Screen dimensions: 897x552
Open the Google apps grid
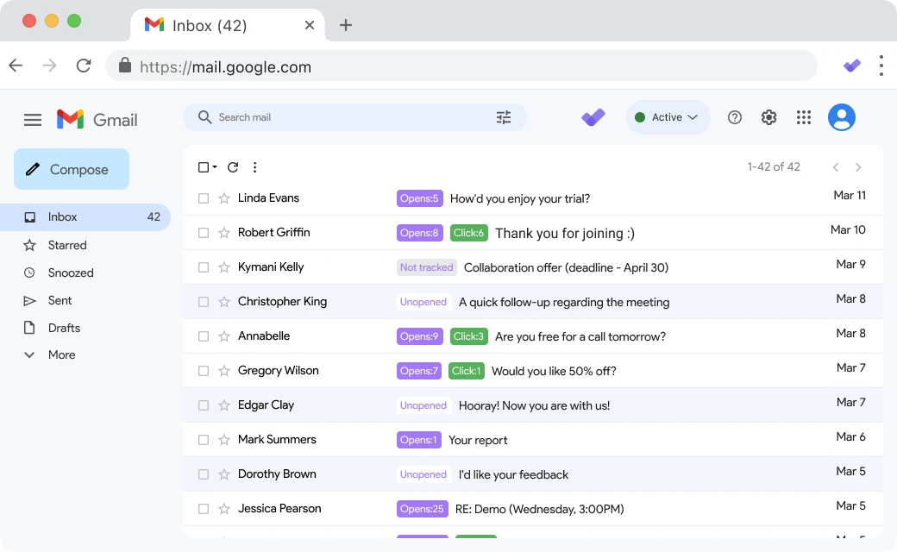click(804, 117)
